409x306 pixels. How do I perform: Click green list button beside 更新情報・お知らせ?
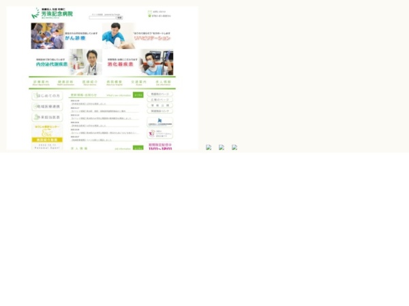coord(138,95)
